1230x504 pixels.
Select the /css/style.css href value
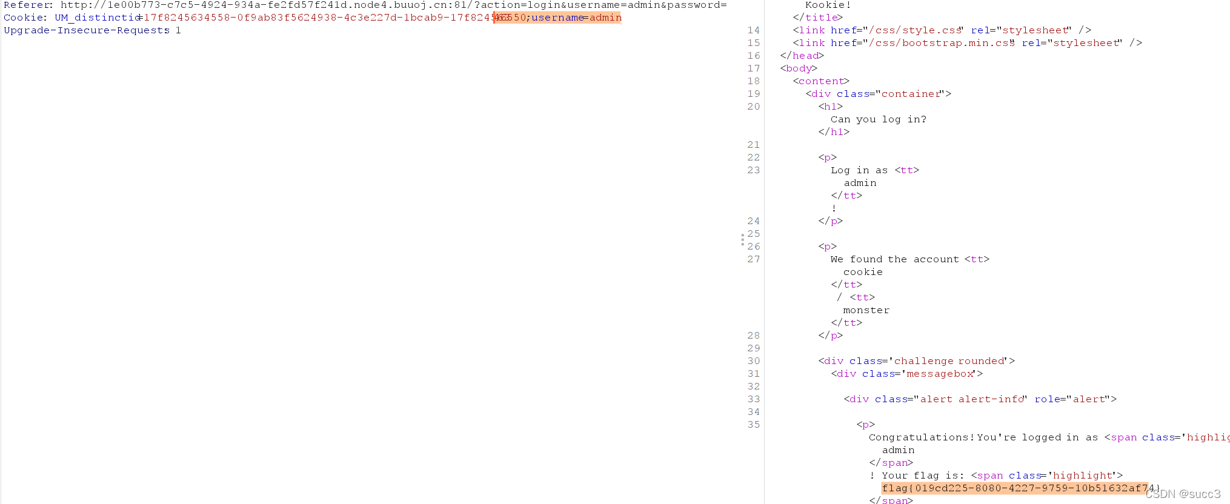915,30
